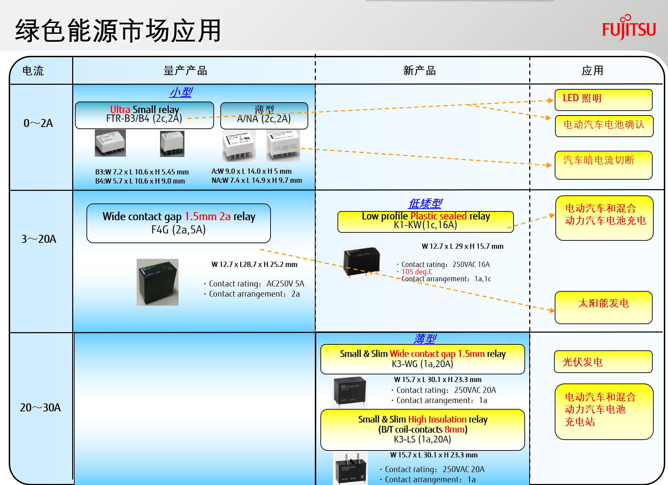Select the K3-LS High Insulation relay box
Image resolution: width=668 pixels, height=485 pixels.
(x=423, y=430)
